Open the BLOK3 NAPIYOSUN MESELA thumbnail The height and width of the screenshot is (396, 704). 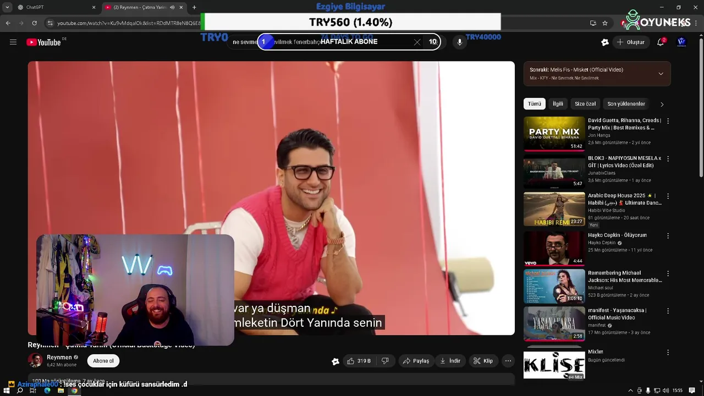tap(554, 171)
